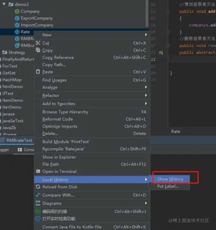Screen dimensions: 216x230
Task: Click the green code scan icon
Action: (x=38, y=211)
